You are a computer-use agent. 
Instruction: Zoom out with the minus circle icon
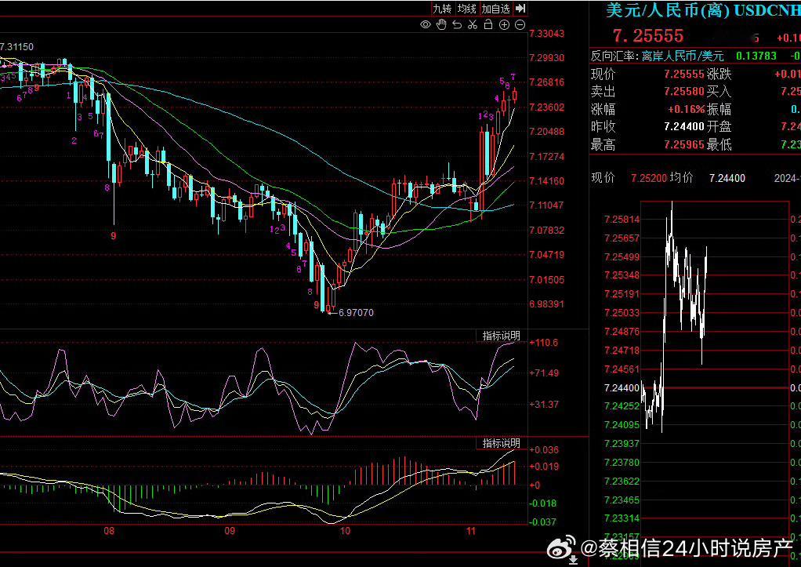520,24
